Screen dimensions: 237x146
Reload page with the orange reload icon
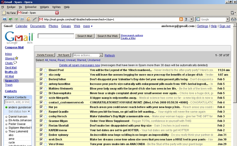[x=28, y=19]
